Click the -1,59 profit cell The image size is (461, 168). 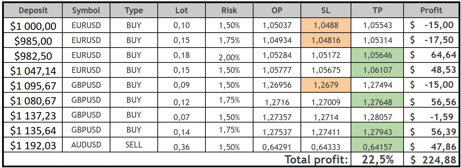(x=432, y=117)
